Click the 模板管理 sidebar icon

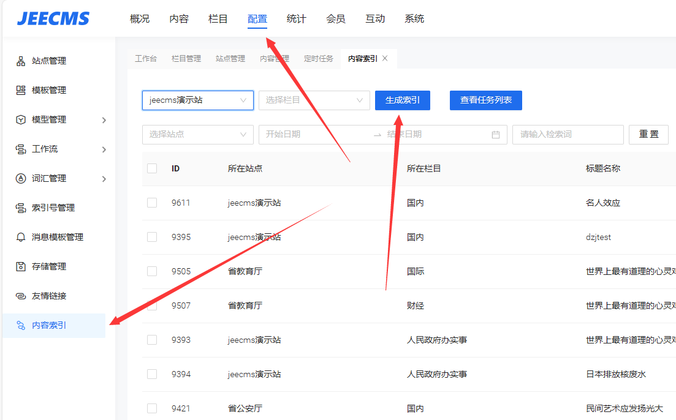(20, 90)
